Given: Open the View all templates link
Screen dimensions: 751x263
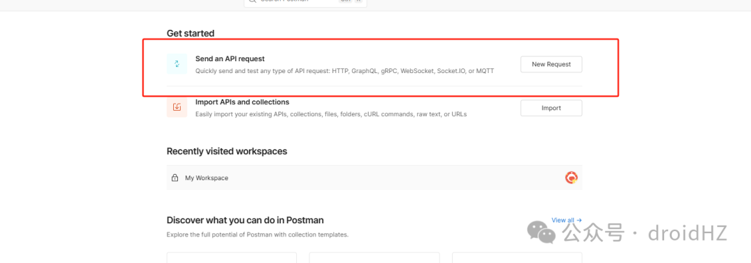Looking at the screenshot, I should [x=567, y=221].
